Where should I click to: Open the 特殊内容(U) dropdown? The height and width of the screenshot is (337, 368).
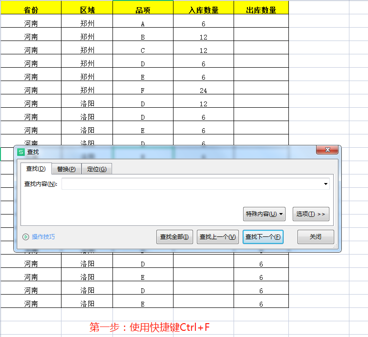[264, 214]
